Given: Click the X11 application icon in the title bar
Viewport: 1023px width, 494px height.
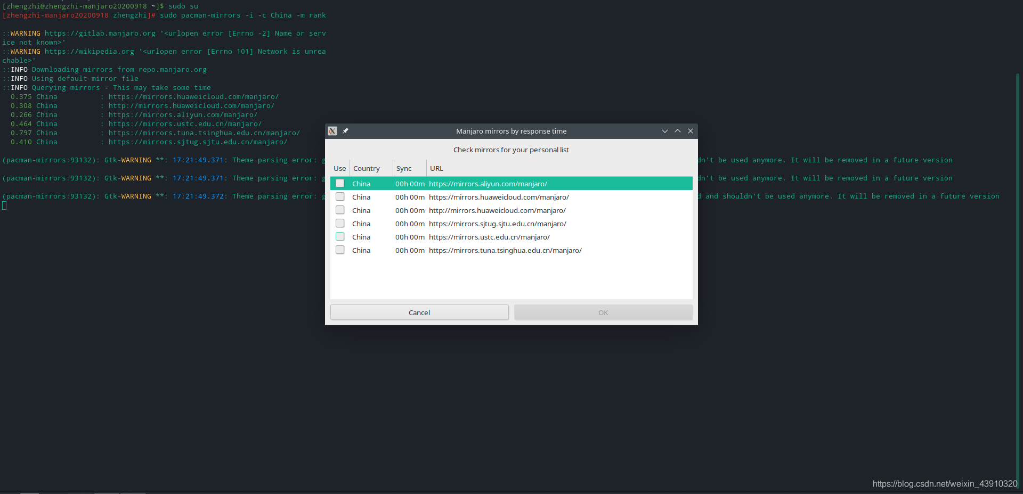Looking at the screenshot, I should coord(332,131).
